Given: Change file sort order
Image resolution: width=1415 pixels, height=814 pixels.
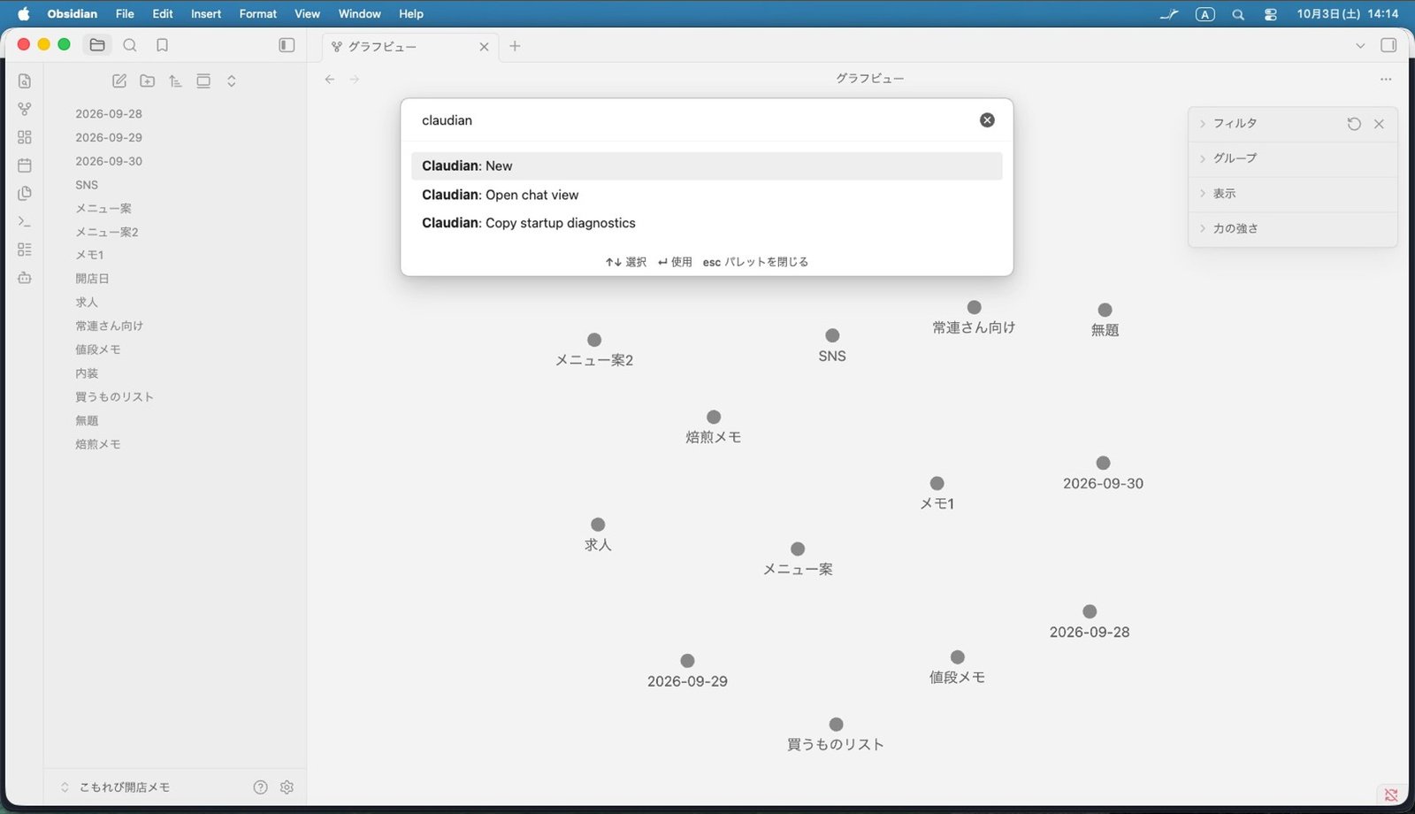Looking at the screenshot, I should coord(175,81).
